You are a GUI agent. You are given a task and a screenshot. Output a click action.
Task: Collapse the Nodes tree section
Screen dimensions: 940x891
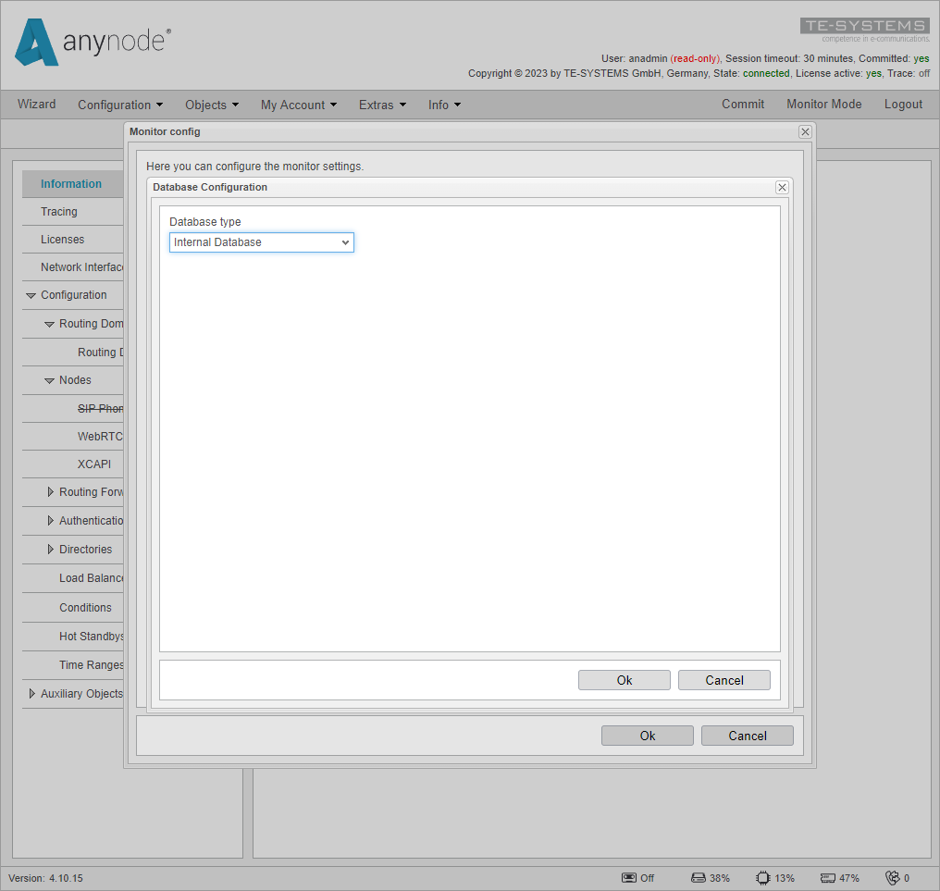[x=49, y=379]
